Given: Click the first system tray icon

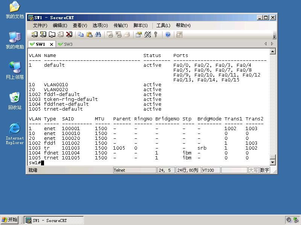Looking at the screenshot, I should tap(289, 220).
